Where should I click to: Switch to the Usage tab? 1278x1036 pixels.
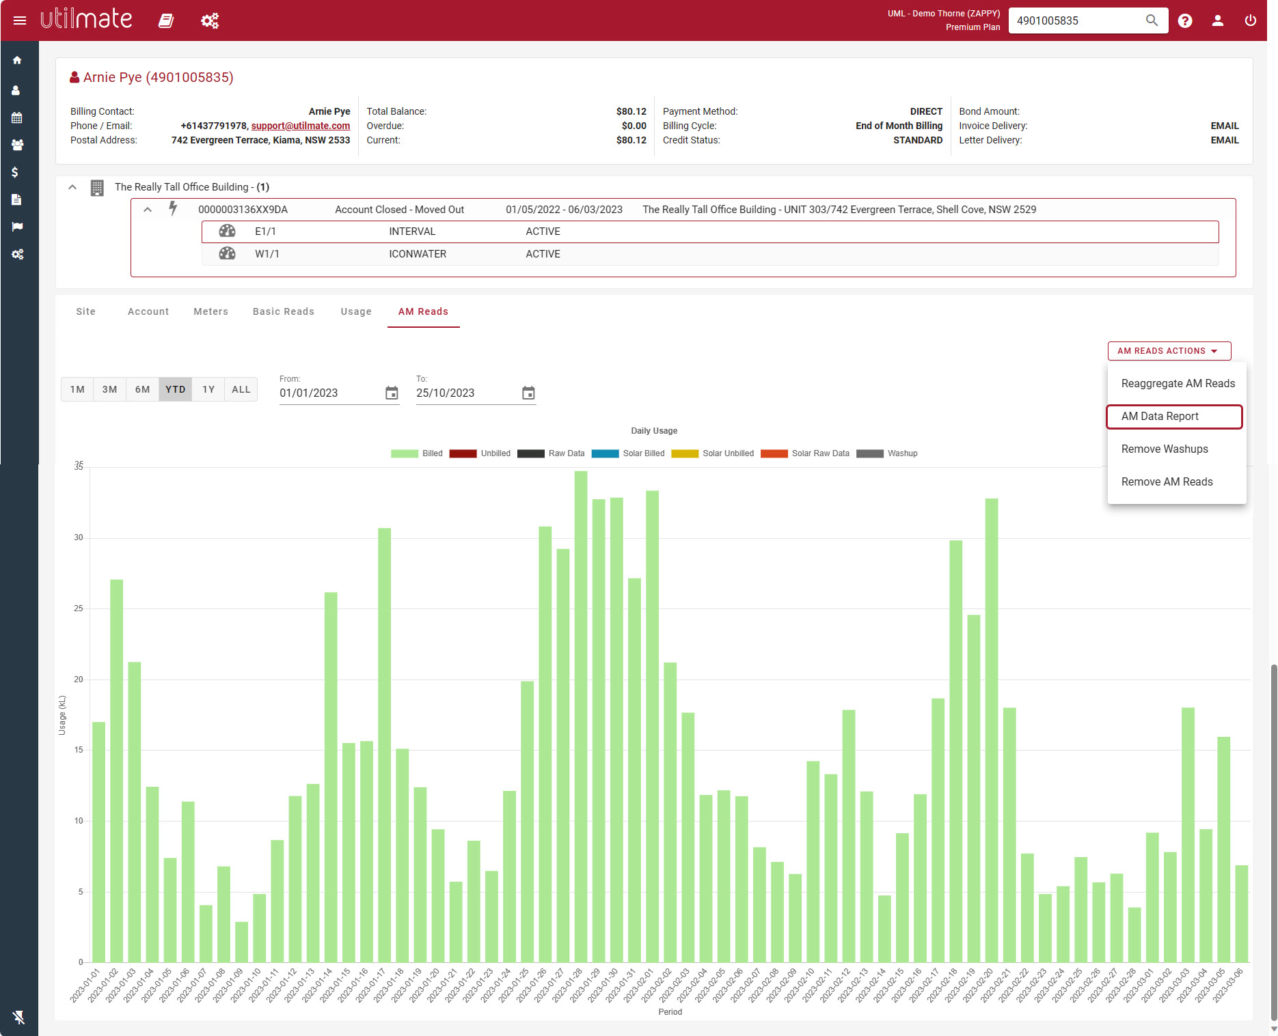[356, 311]
